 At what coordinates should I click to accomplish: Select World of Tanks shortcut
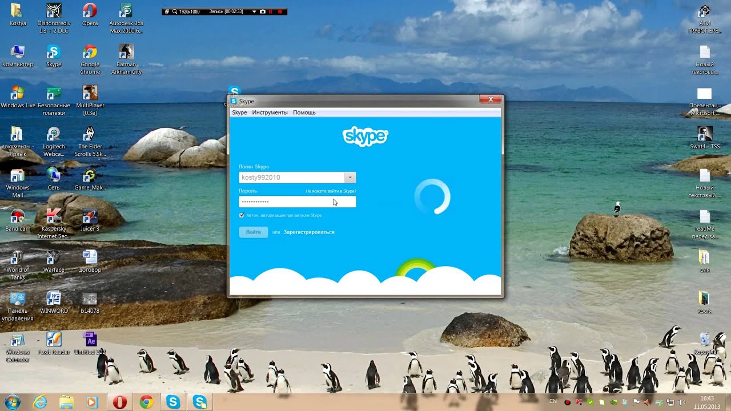pyautogui.click(x=18, y=265)
